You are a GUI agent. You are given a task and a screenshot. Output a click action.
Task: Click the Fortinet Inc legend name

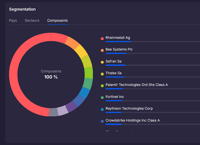click(x=115, y=97)
